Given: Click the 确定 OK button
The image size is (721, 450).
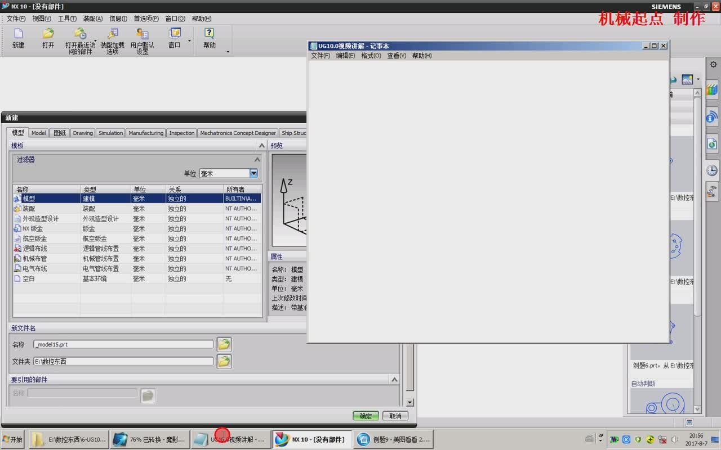Looking at the screenshot, I should point(366,416).
